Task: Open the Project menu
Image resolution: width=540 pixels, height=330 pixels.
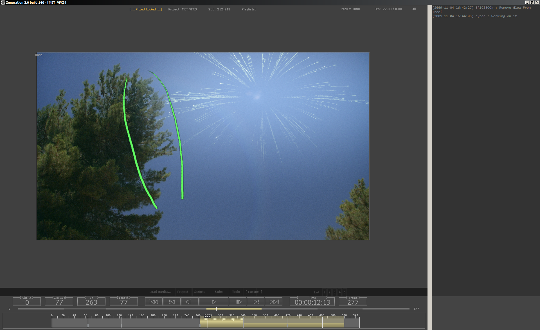Action: pos(183,292)
